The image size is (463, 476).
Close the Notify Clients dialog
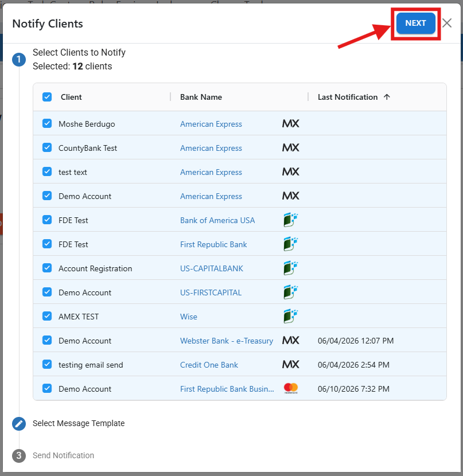[446, 23]
